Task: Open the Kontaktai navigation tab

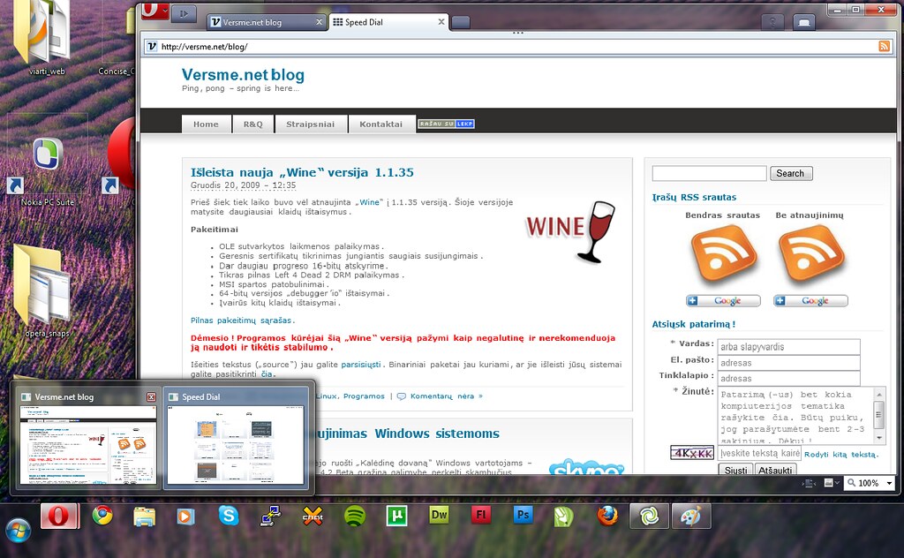Action: click(381, 124)
